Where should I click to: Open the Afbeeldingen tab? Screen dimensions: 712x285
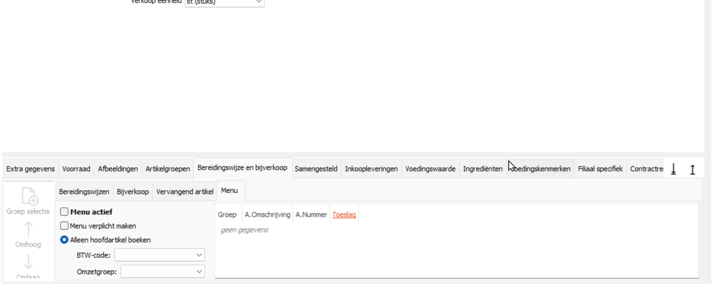(x=118, y=169)
